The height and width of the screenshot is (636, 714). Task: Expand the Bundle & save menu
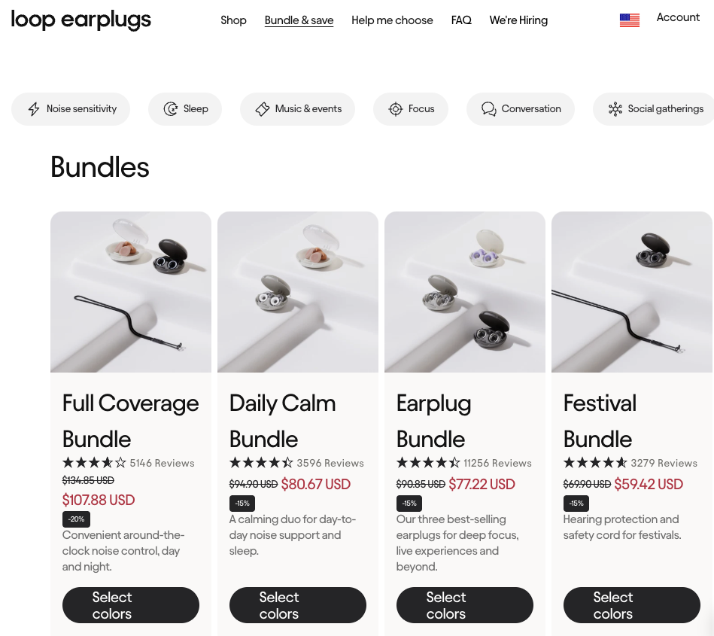[x=299, y=20]
